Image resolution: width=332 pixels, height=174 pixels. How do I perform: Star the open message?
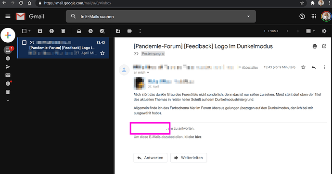coord(303,67)
